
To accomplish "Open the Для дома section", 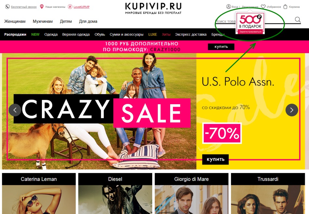I will (x=88, y=21).
